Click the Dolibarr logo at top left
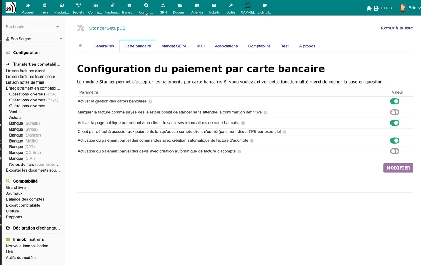This screenshot has height=265, width=421. (11, 7)
